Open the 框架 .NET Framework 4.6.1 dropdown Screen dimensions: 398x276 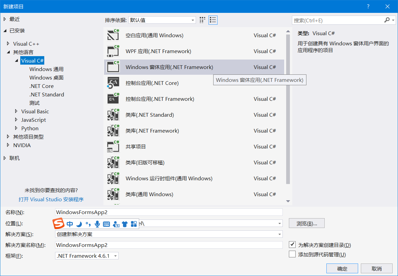point(87,256)
